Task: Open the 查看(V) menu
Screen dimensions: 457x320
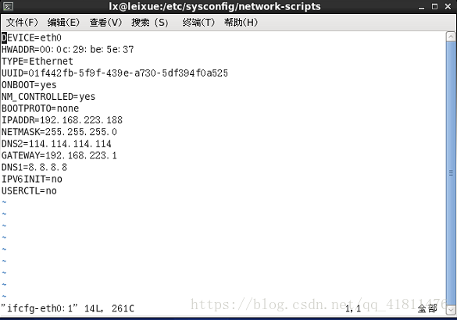Action: click(105, 23)
